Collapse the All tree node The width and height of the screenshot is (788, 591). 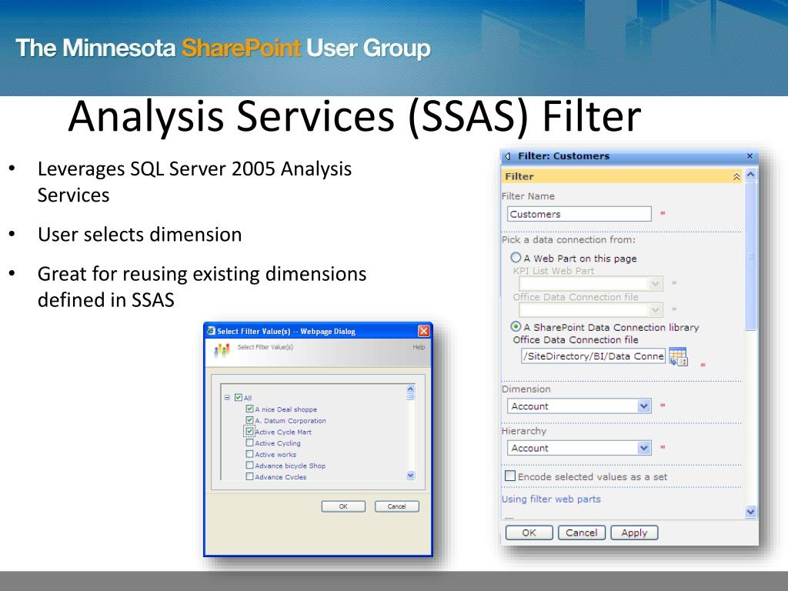[x=227, y=398]
